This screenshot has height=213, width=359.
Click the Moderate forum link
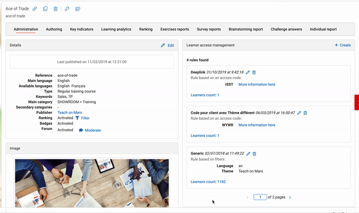pos(93,130)
